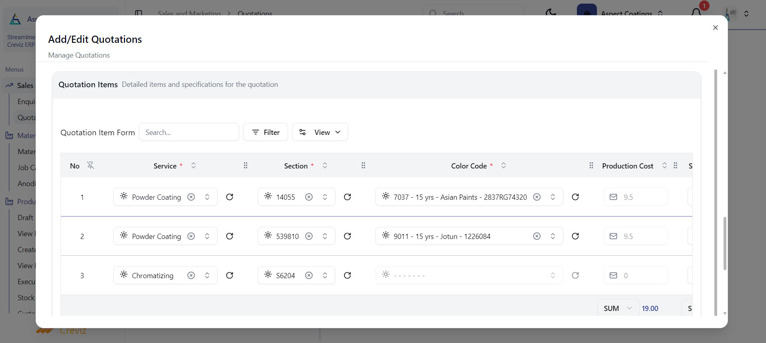Refresh the row 1 color code field
This screenshot has width=766, height=343.
575,197
